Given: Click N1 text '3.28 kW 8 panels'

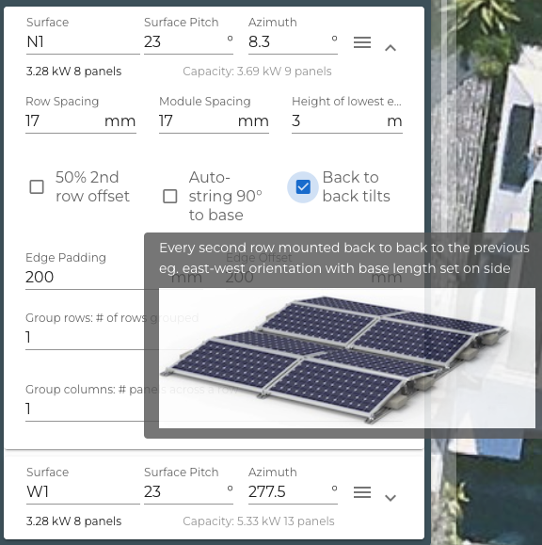Looking at the screenshot, I should pyautogui.click(x=73, y=72).
